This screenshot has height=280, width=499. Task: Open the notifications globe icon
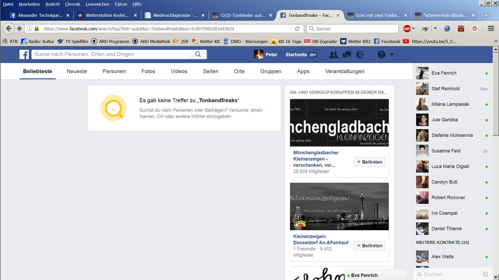360,55
